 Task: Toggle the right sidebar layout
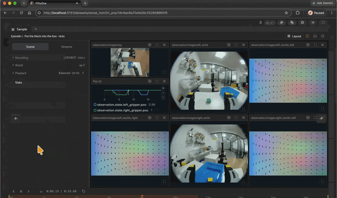point(323,36)
